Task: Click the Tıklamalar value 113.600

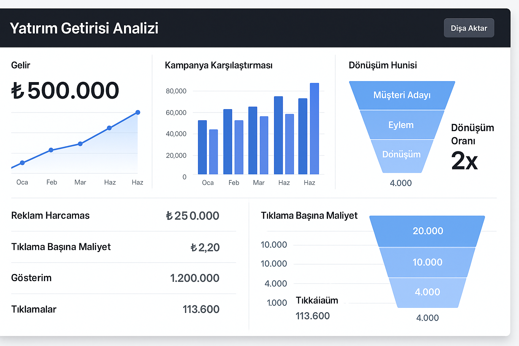Action: [201, 309]
